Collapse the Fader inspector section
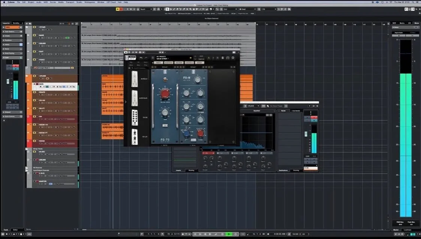 [12, 57]
